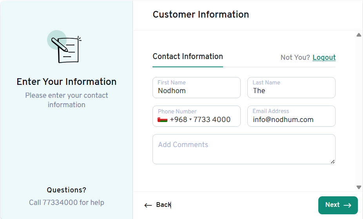
Task: Click into the Last Name field
Action: (x=291, y=91)
